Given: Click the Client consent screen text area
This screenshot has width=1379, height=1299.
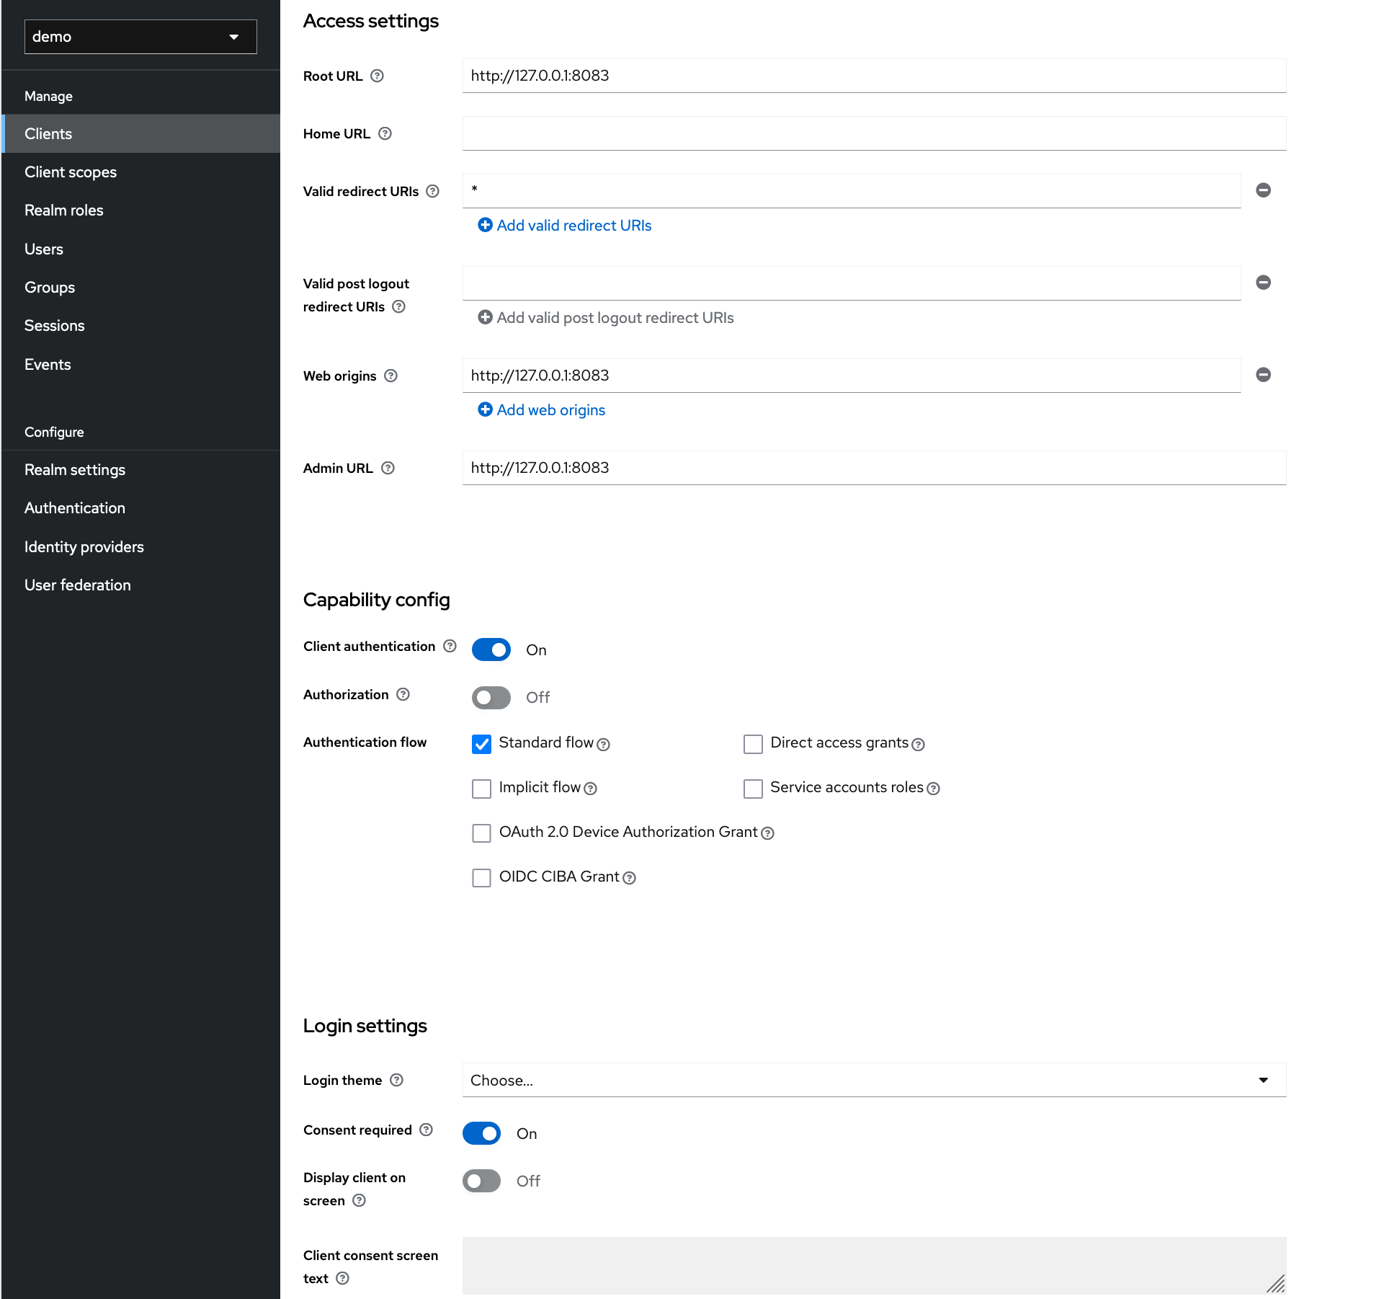Looking at the screenshot, I should pos(874,1266).
